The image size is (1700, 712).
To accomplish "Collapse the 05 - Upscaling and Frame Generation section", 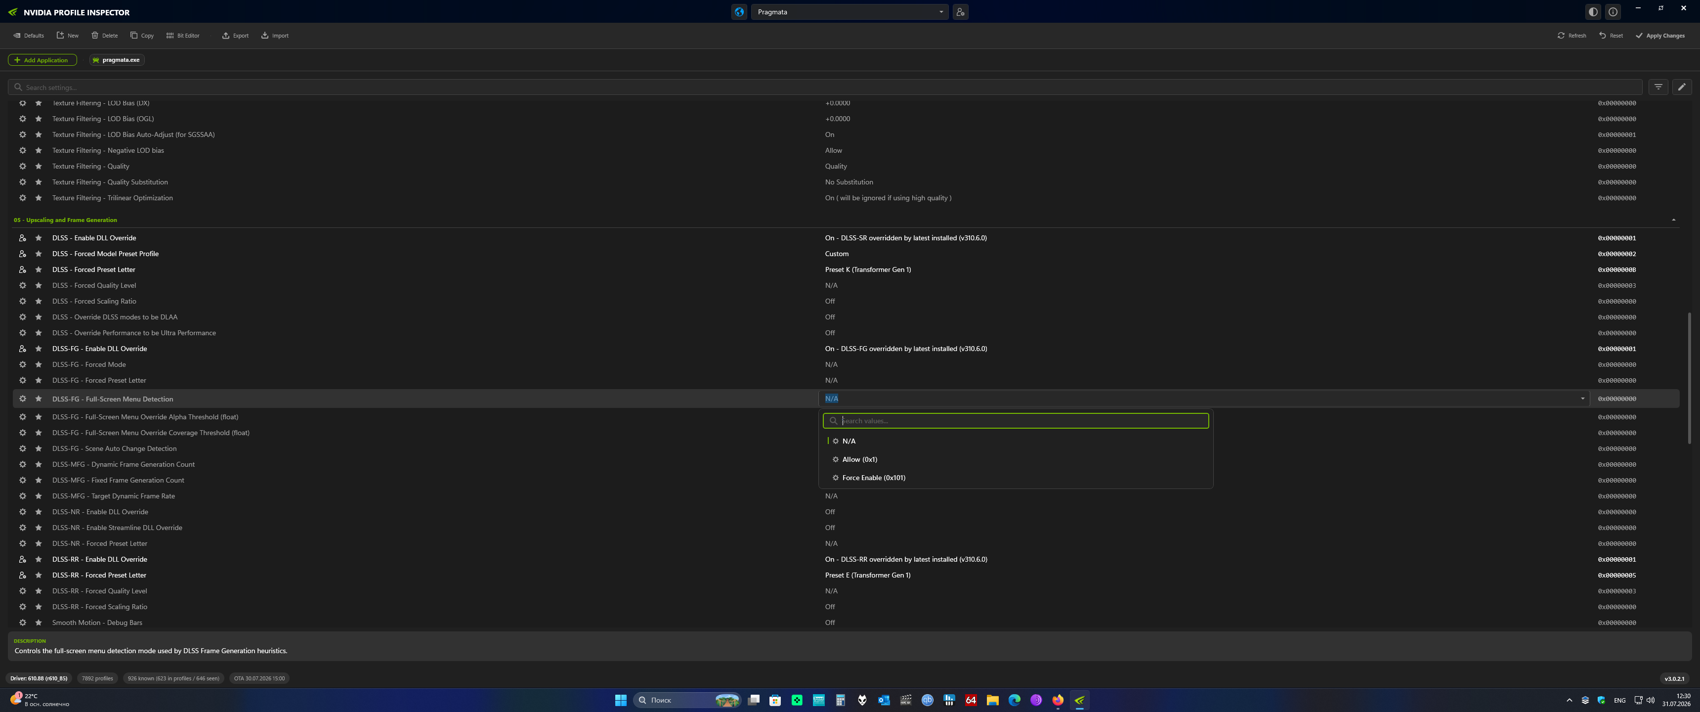I will tap(1673, 220).
